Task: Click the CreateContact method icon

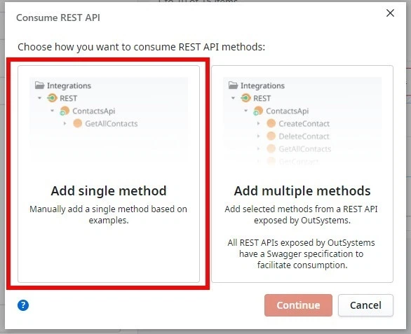Action: coord(271,123)
